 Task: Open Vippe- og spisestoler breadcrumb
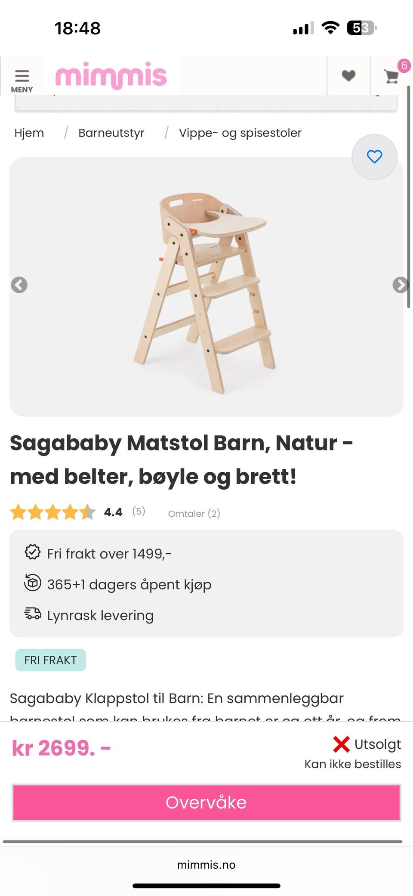coord(240,133)
